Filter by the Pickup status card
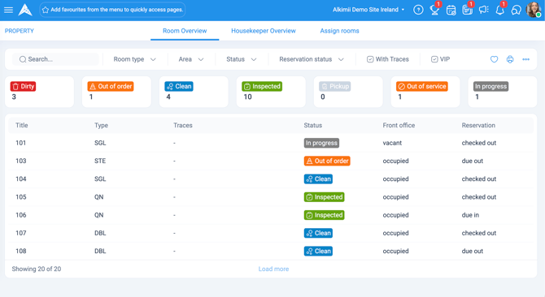Viewport: 545px width, 297px height. pos(348,92)
